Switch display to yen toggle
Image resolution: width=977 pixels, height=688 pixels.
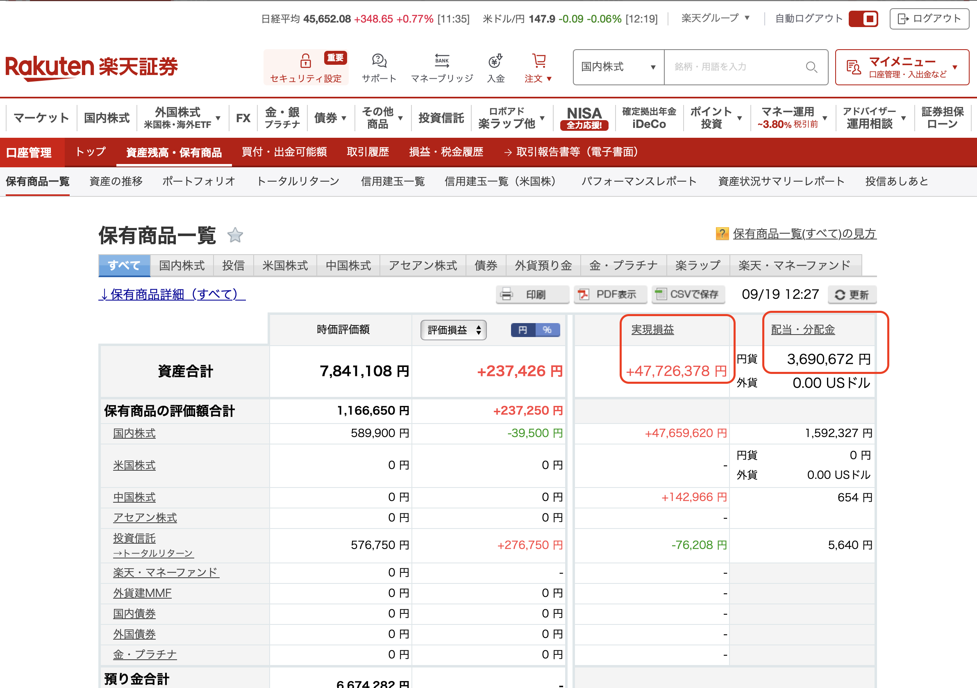click(x=523, y=330)
